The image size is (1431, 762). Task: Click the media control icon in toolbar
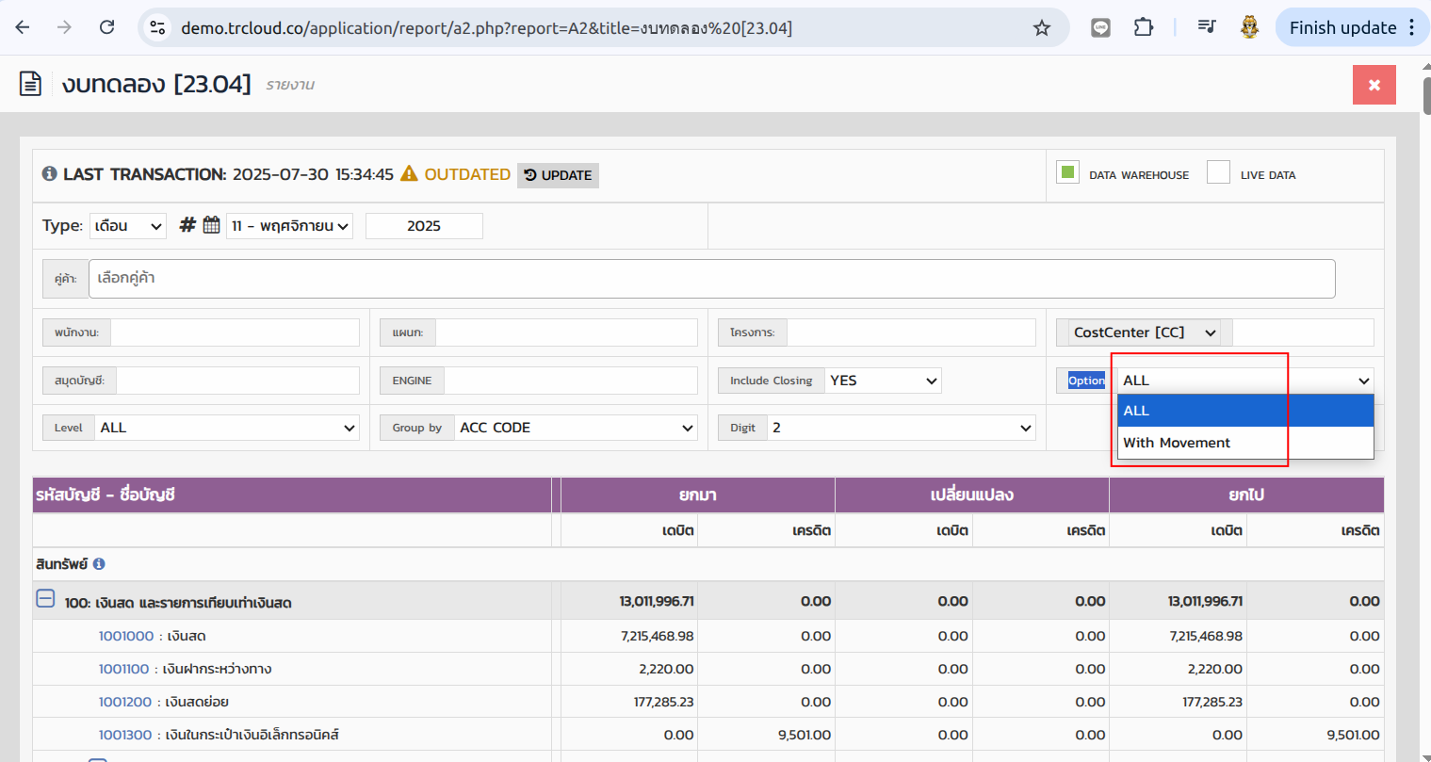[x=1206, y=27]
